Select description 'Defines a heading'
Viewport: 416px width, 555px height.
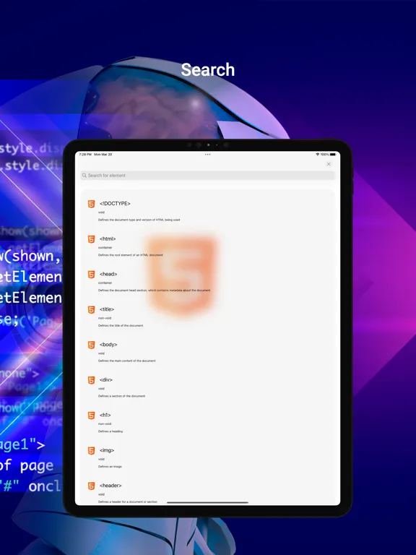[110, 431]
